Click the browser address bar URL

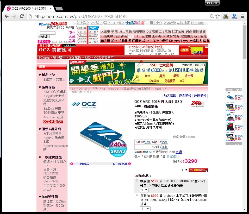pyautogui.click(x=80, y=16)
